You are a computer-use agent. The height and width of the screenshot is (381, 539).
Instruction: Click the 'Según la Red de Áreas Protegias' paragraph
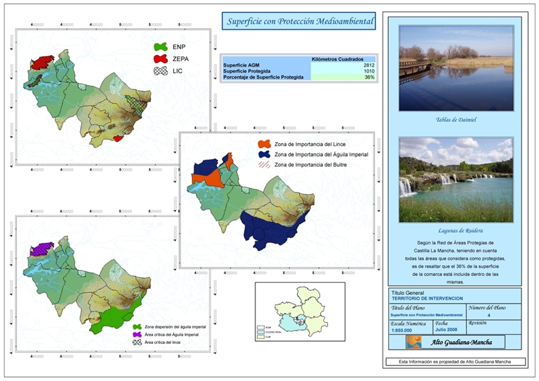point(455,263)
